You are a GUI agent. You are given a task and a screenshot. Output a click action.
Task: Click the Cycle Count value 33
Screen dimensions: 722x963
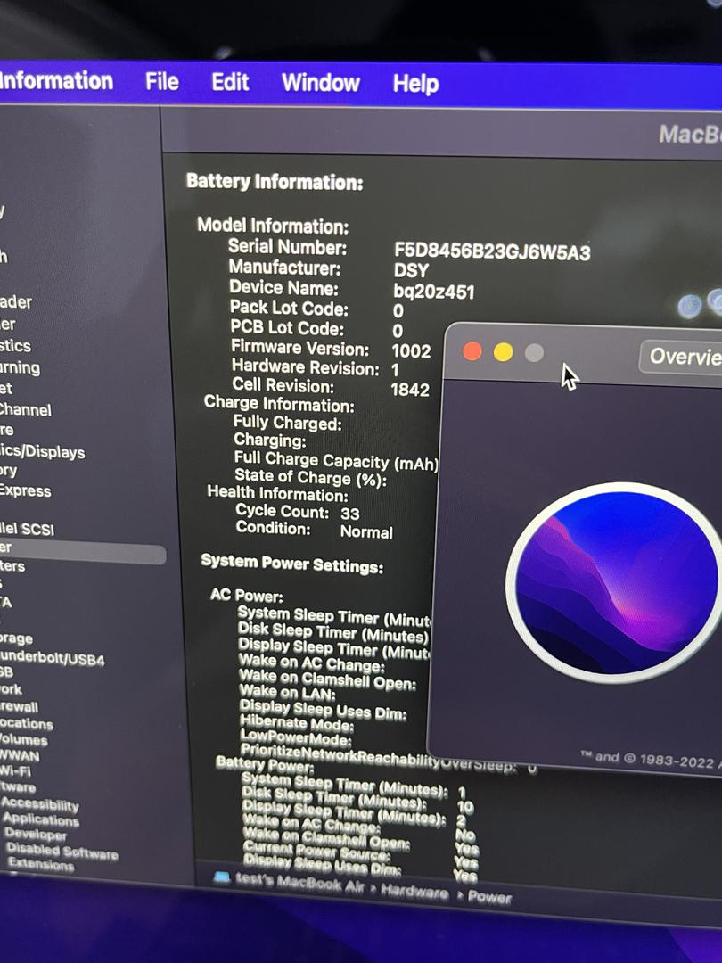coord(350,513)
